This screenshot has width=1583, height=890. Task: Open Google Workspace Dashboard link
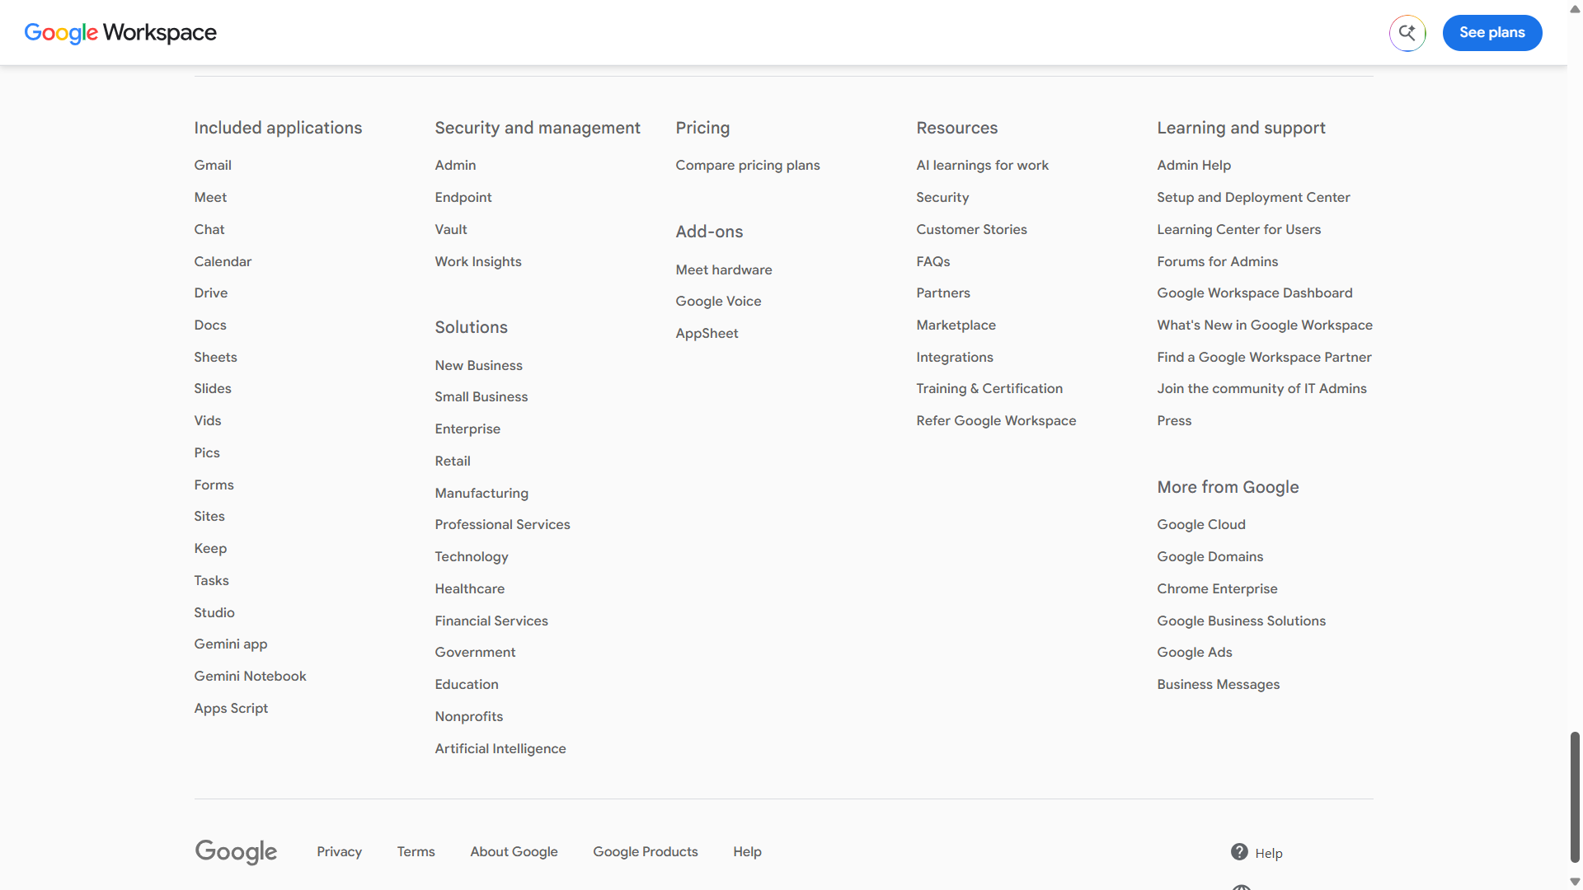click(x=1255, y=293)
